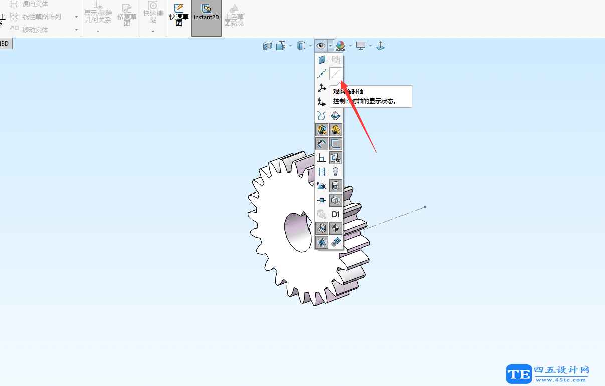Click the light bulb icon in the flyout
This screenshot has width=605, height=386.
(336, 171)
